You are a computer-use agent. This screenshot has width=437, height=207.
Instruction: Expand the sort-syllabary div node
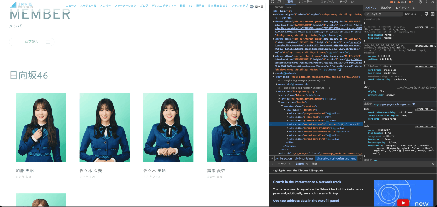[287, 128]
